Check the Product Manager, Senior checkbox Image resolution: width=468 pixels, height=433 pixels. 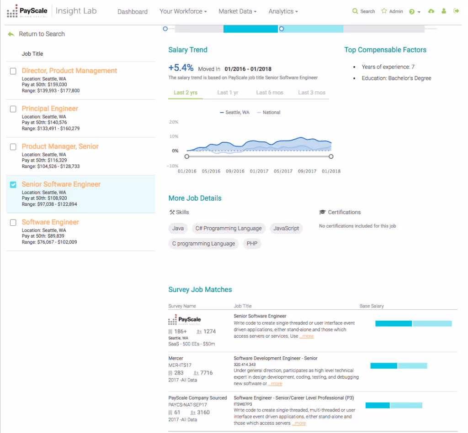pos(13,147)
